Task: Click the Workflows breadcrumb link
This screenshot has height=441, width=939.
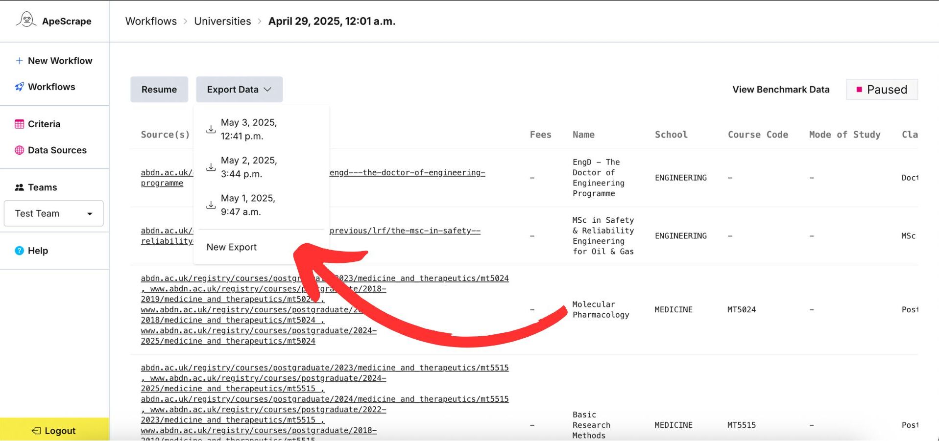Action: (151, 21)
